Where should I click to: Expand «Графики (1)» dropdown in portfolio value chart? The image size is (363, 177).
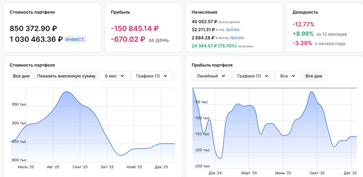[152, 76]
